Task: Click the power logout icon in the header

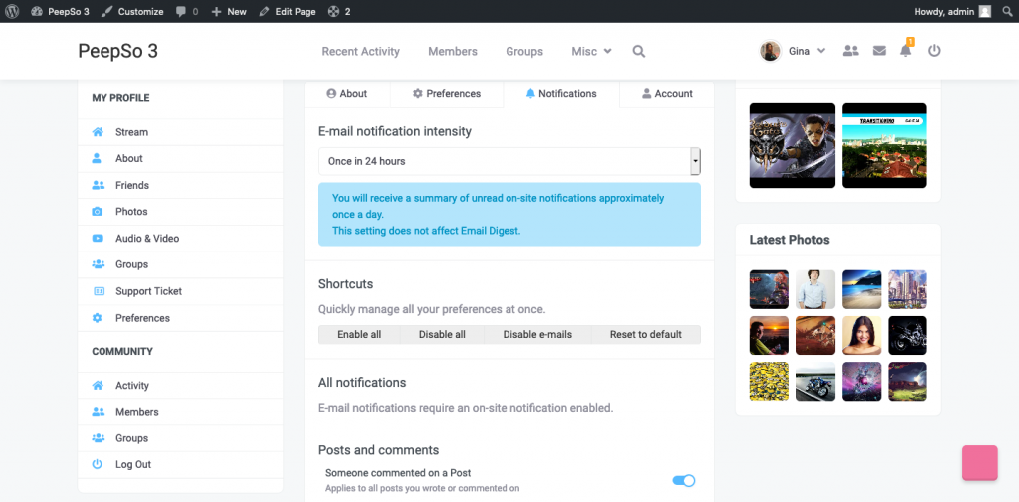Action: tap(934, 51)
